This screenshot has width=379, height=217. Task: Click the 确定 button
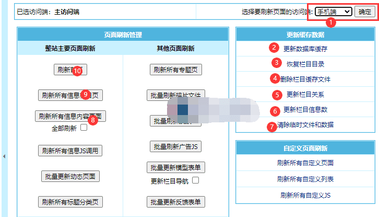click(x=365, y=12)
